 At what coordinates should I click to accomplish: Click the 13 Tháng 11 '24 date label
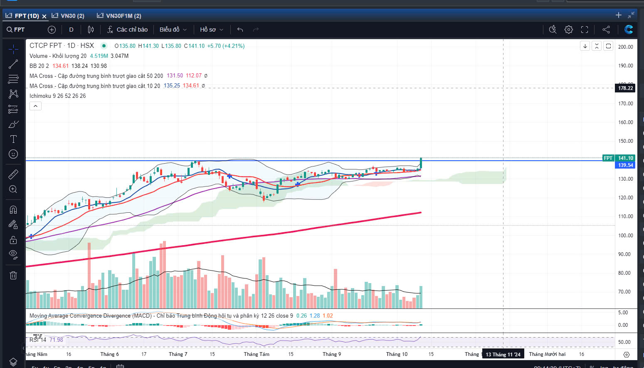coord(503,354)
